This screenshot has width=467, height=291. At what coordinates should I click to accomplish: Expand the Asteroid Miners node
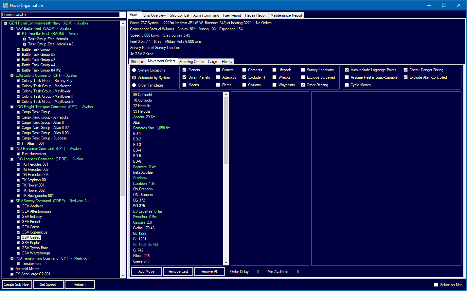pyautogui.click(x=12, y=269)
